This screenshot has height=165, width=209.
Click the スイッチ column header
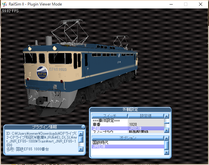click(110, 116)
